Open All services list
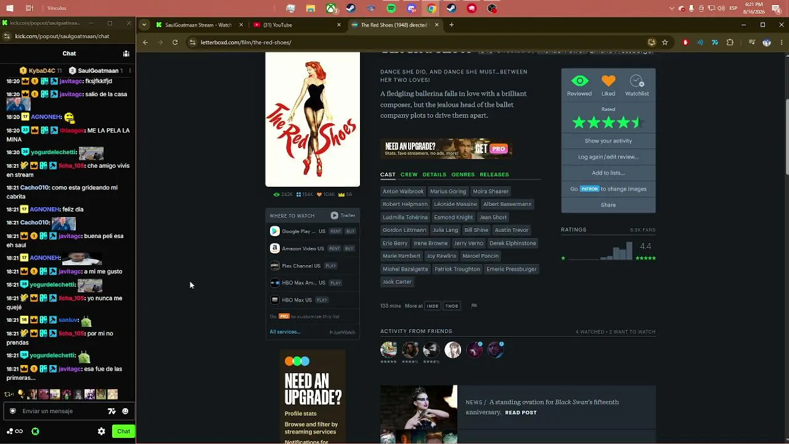 click(285, 332)
